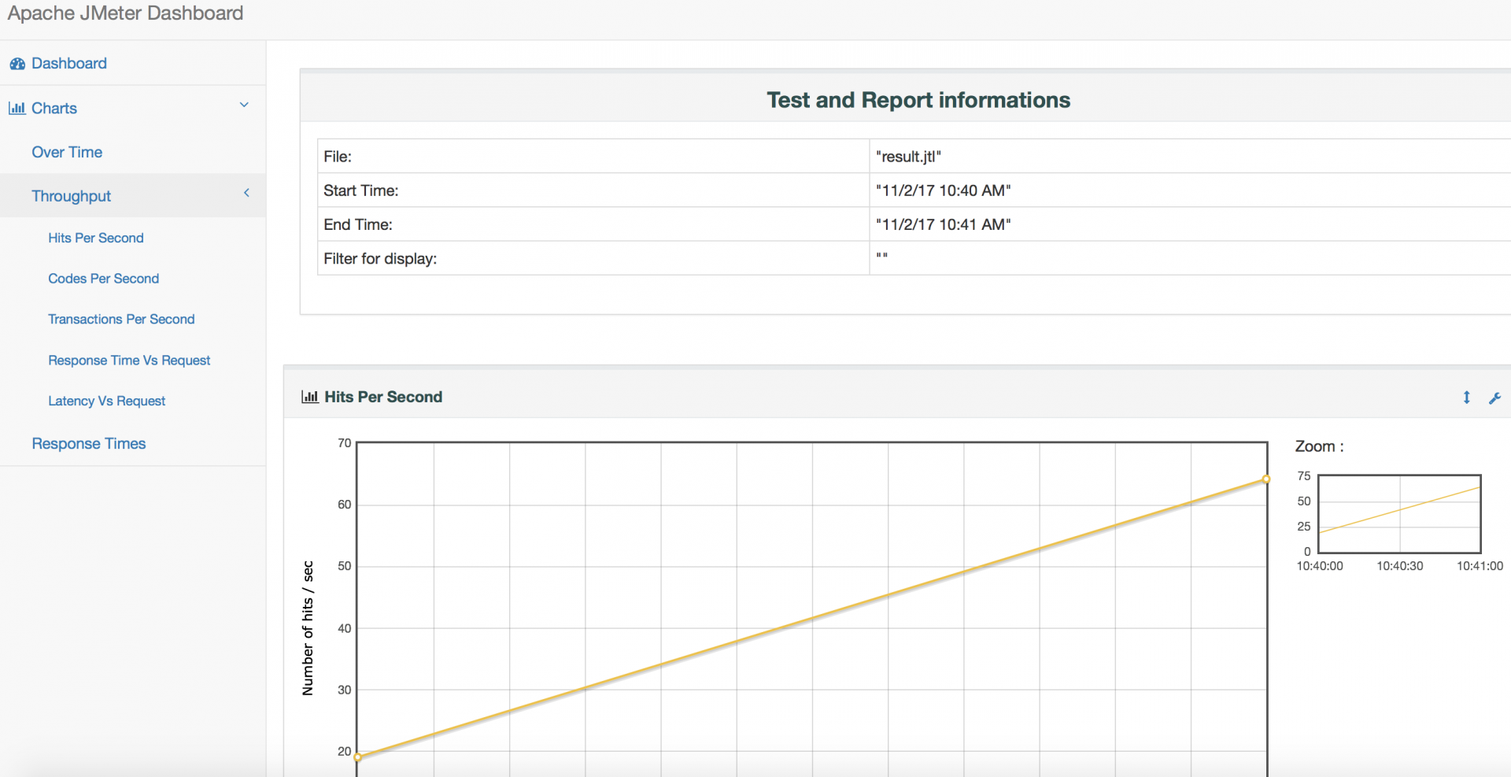Go to Transactions Per Second chart
The image size is (1511, 777).
point(121,319)
